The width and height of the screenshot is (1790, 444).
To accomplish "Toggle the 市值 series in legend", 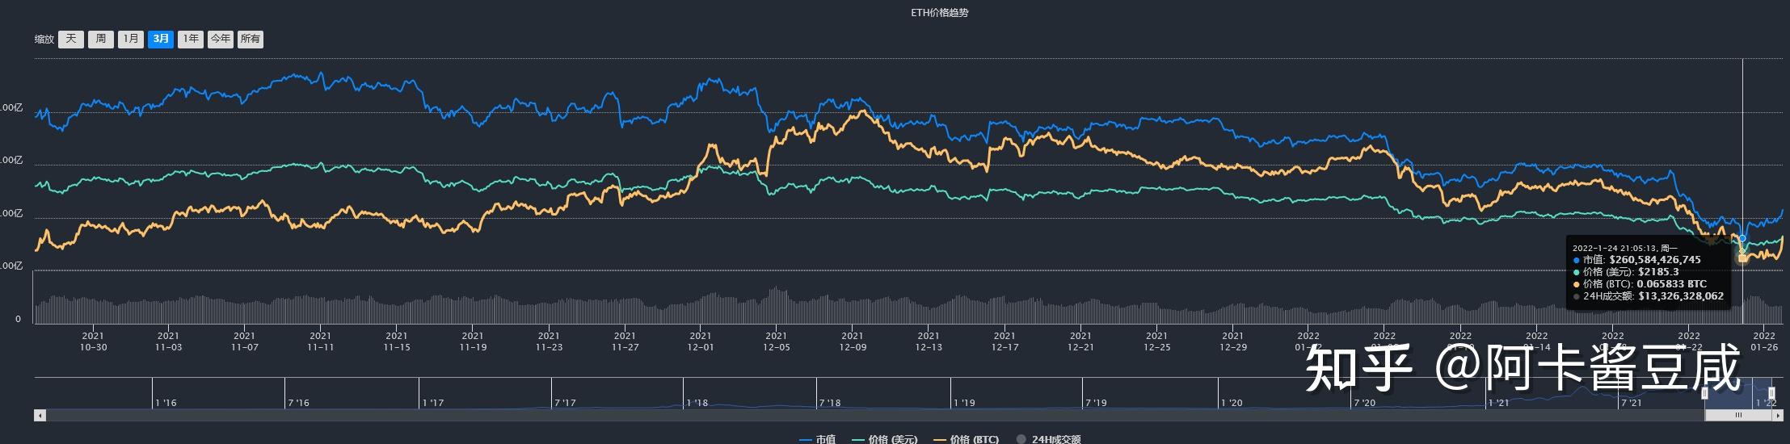I will click(x=818, y=439).
